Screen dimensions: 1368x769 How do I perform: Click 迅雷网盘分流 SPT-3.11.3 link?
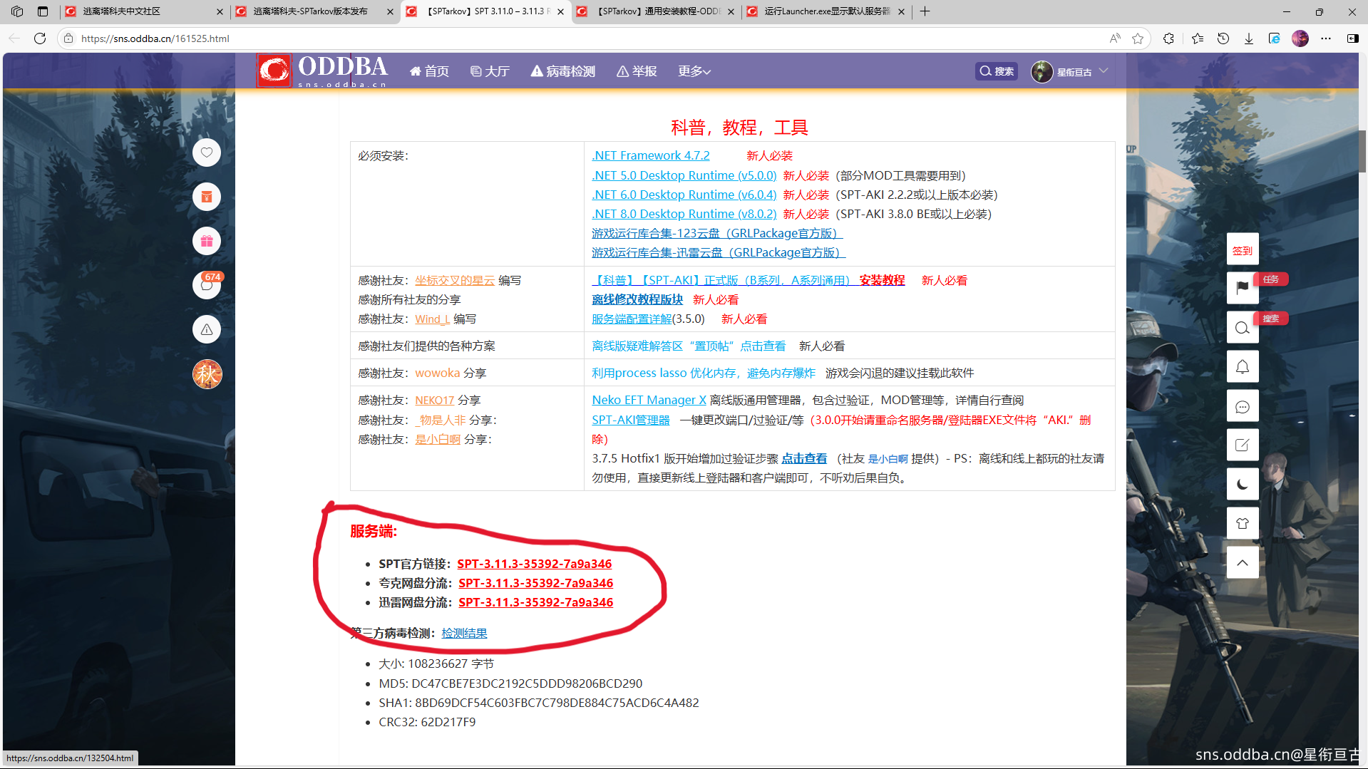(x=535, y=602)
